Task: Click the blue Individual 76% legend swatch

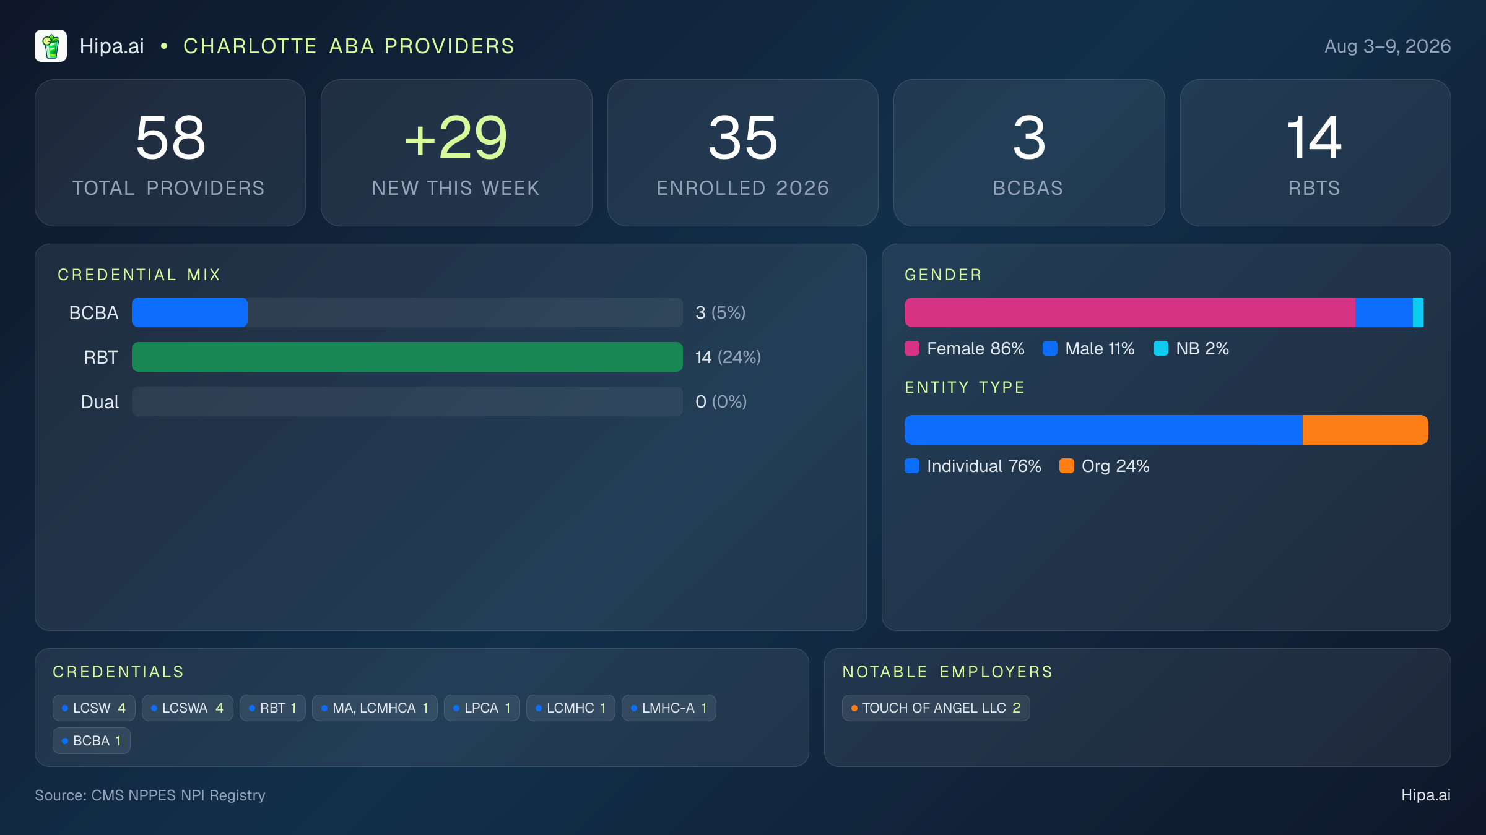Action: click(x=912, y=466)
